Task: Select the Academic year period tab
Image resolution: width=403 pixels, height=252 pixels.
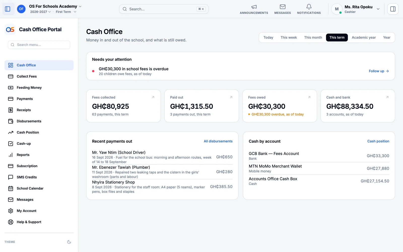Action: coord(364,38)
